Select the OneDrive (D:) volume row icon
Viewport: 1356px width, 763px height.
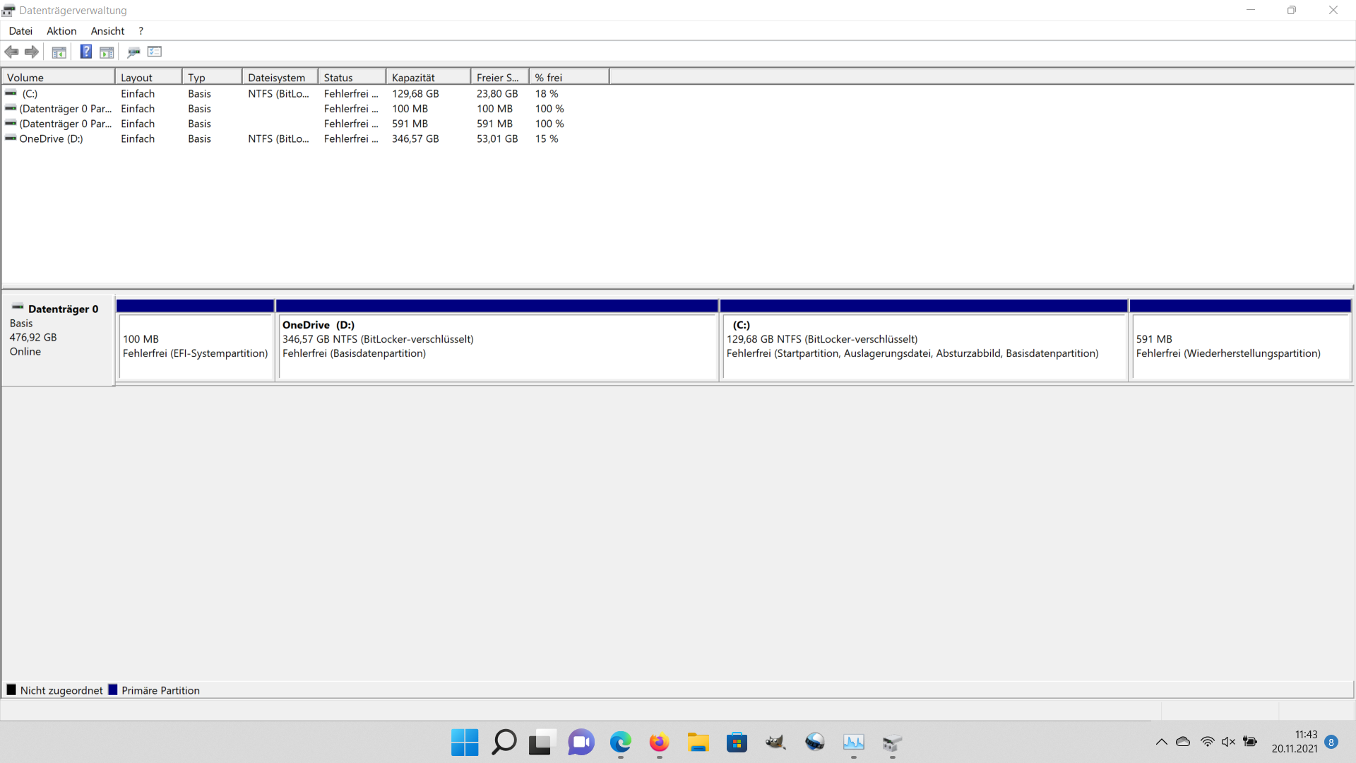tap(11, 138)
